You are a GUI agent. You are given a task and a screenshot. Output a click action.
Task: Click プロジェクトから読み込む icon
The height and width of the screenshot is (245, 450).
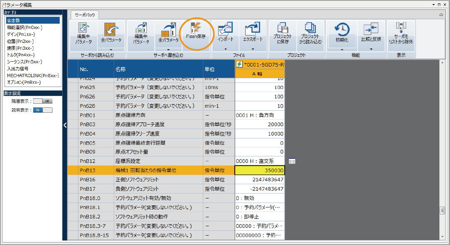tap(310, 33)
